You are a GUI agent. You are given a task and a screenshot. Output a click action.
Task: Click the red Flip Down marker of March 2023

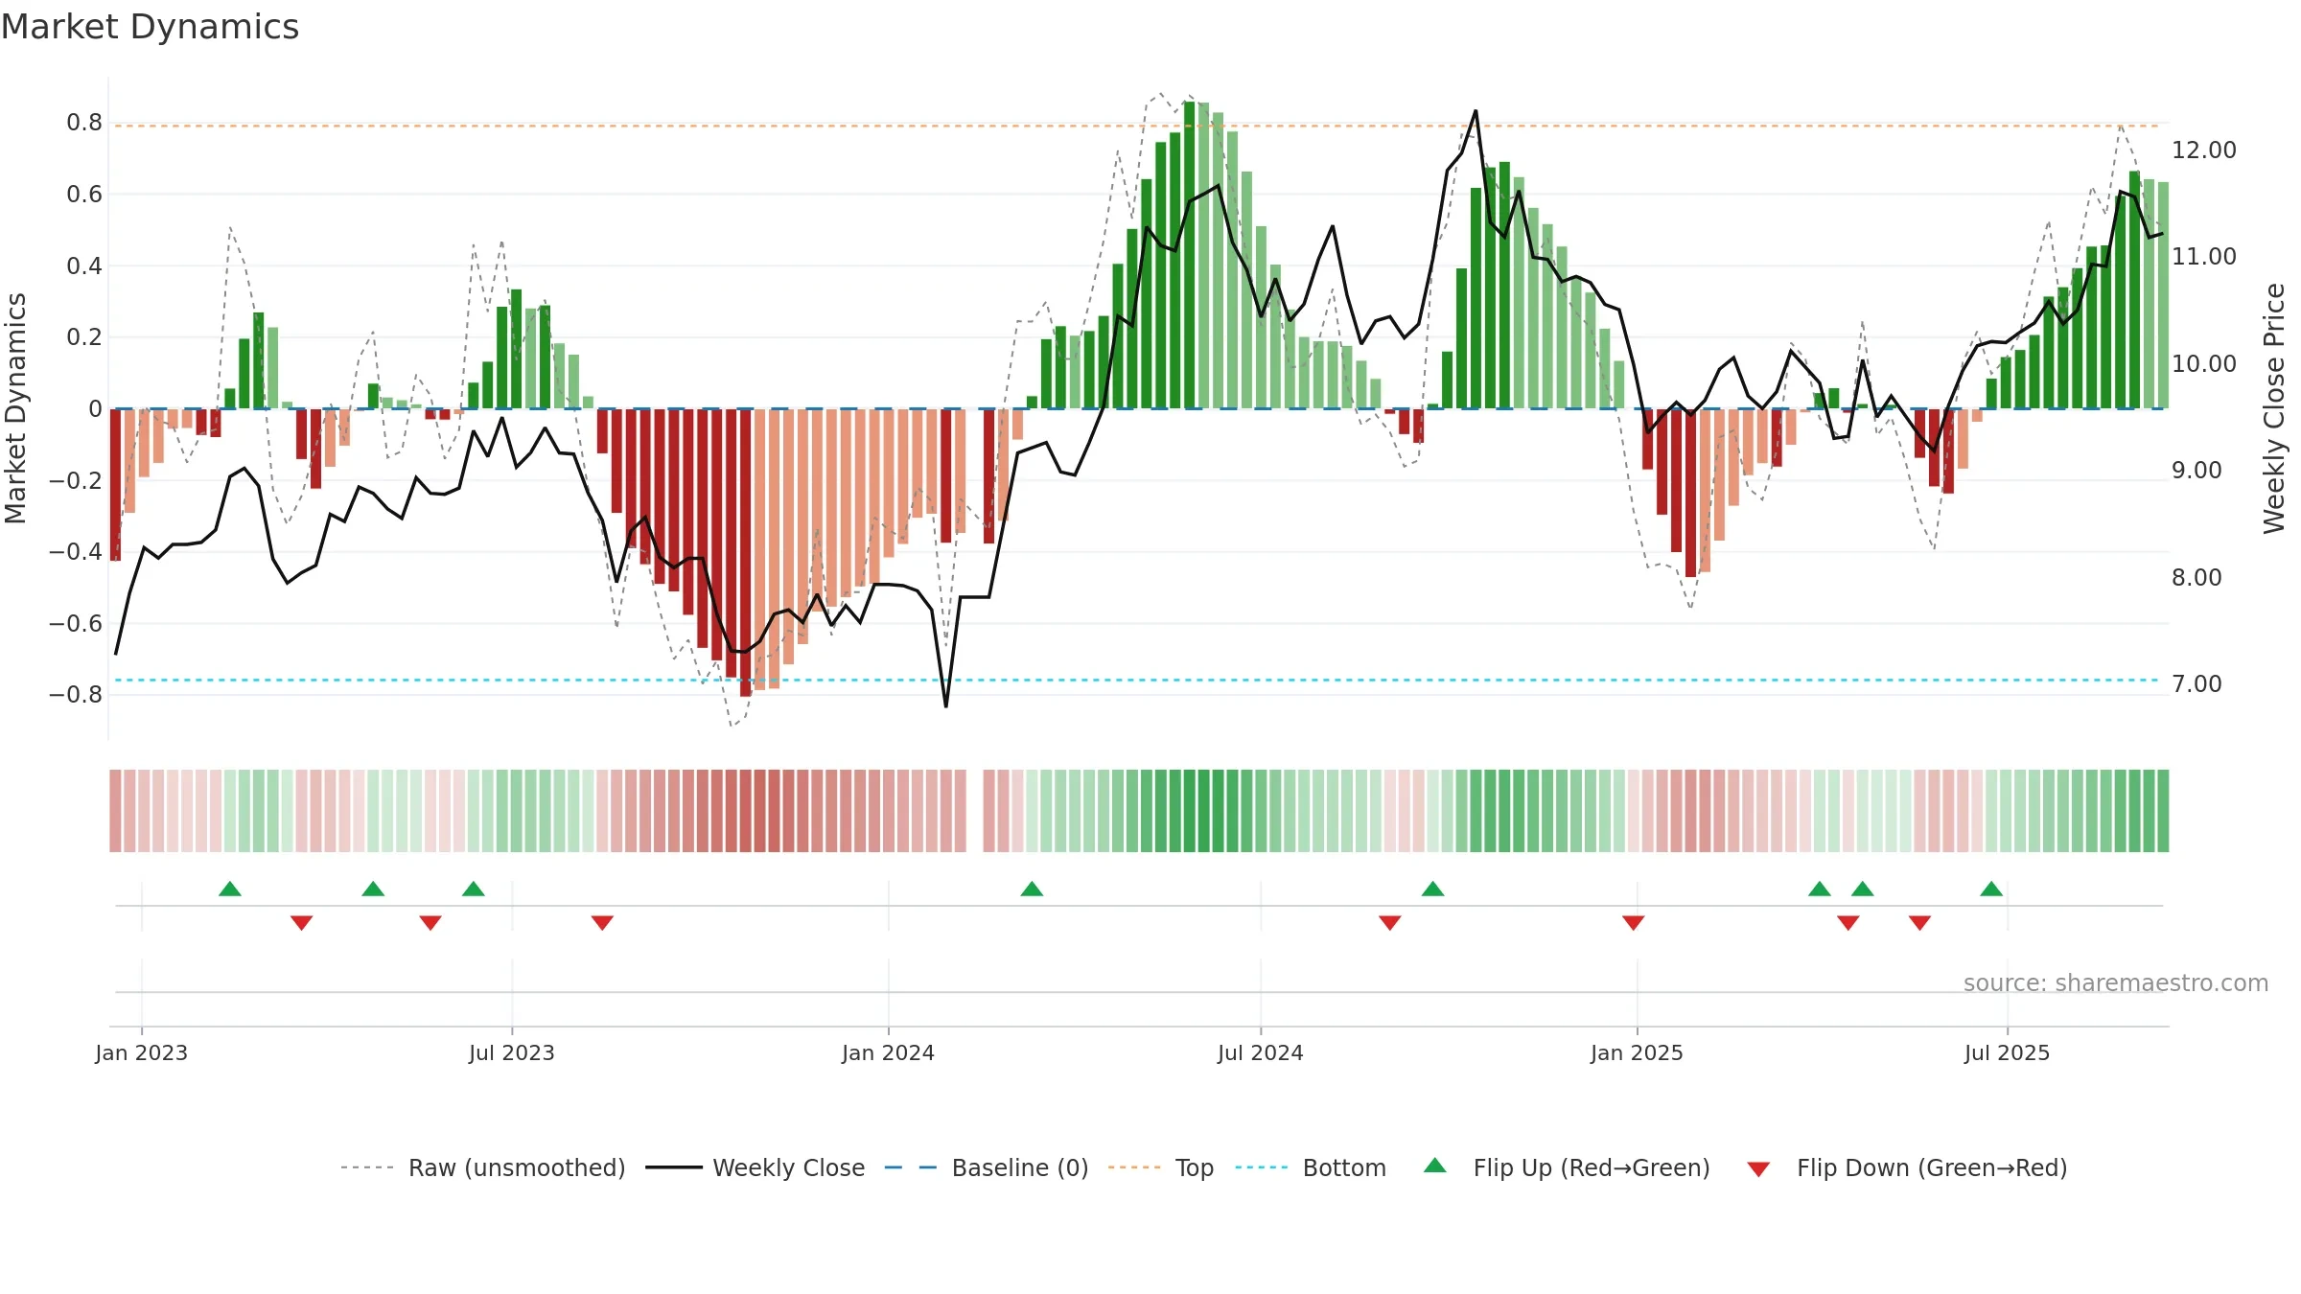[x=301, y=922]
